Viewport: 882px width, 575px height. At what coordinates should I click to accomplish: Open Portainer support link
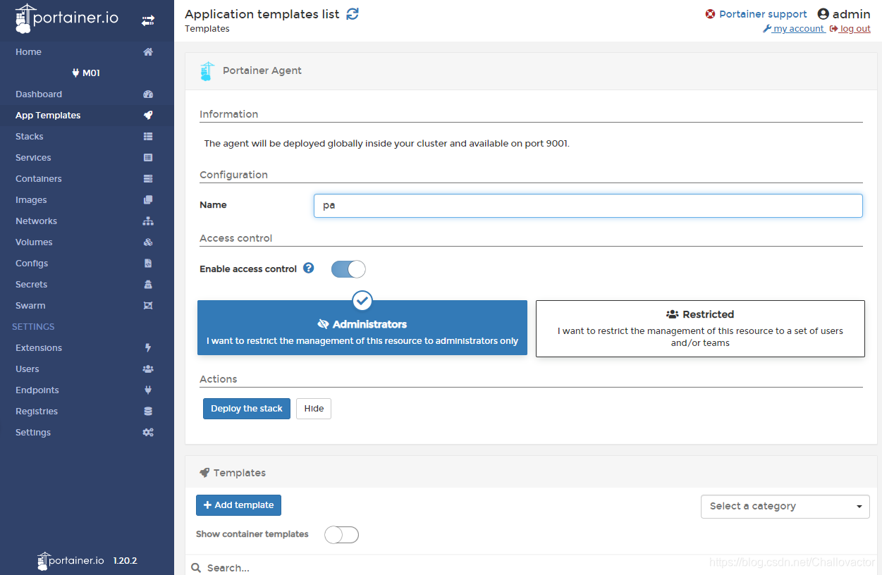click(x=756, y=14)
